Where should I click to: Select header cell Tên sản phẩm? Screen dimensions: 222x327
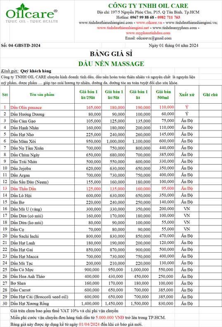42,95
